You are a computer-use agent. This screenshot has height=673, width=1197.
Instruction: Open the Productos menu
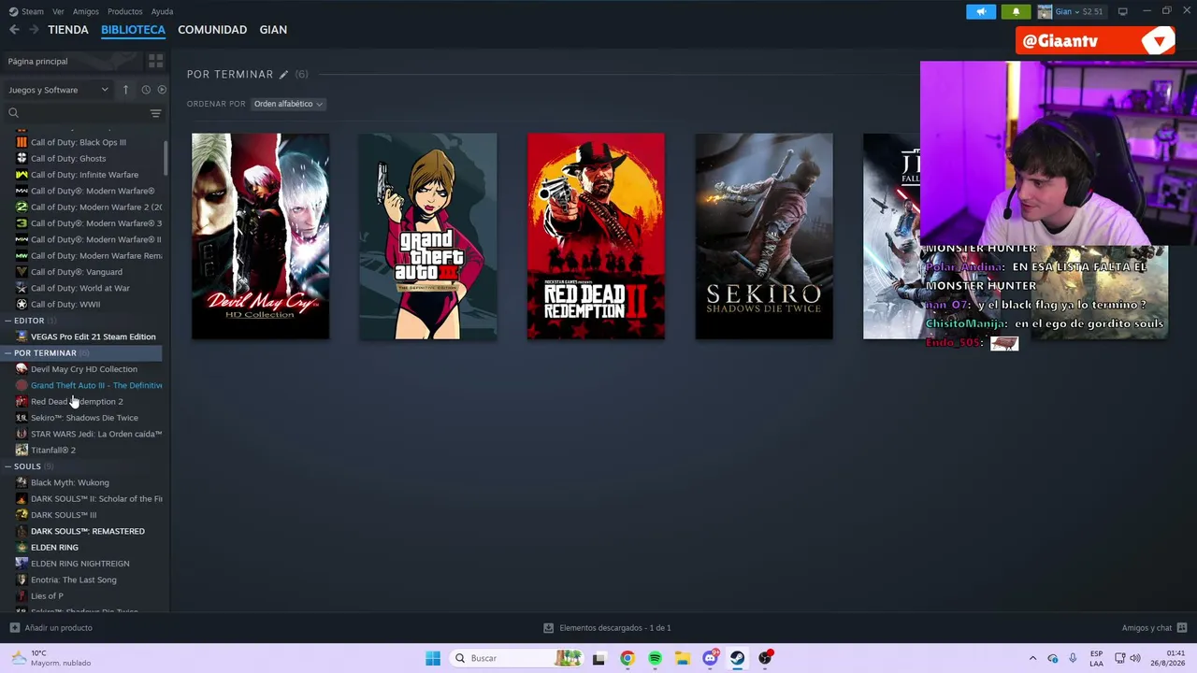coord(124,11)
